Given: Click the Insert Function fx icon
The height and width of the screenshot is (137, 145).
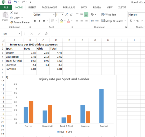Looking at the screenshot, I should tap(46, 34).
